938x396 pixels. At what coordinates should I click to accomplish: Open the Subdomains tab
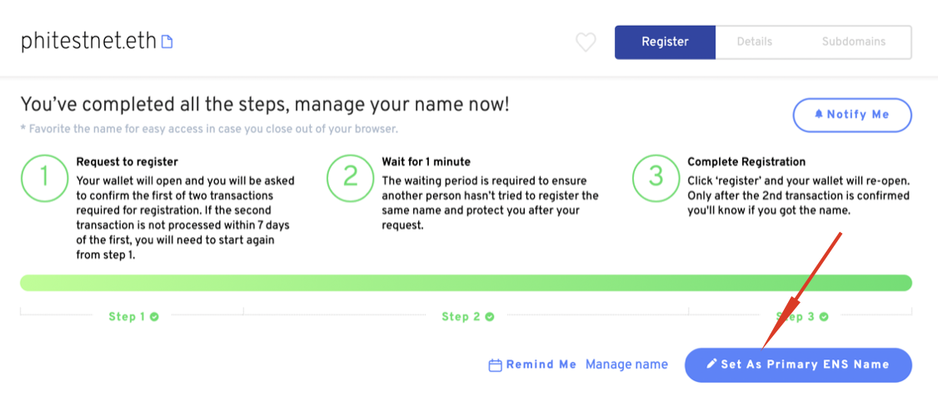pos(854,42)
